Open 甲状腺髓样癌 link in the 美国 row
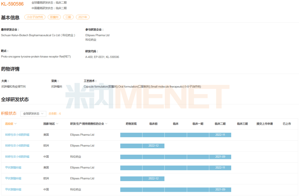 tap(13, 168)
